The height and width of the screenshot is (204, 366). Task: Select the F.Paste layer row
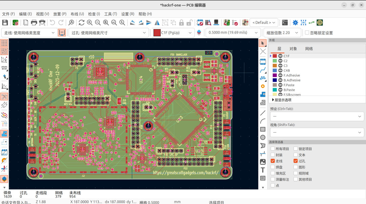point(317,85)
